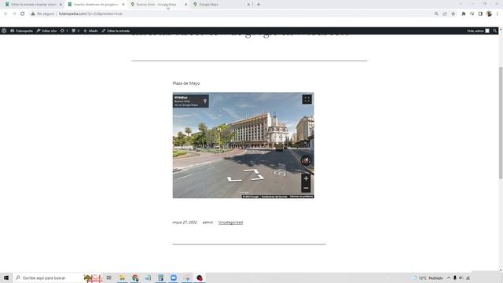Click 'Editar la entrada' in the admin bar

coord(116,31)
